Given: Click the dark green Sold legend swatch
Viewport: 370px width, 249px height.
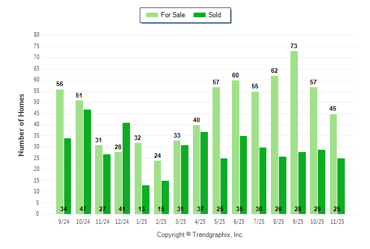Looking at the screenshot, I should click(201, 15).
